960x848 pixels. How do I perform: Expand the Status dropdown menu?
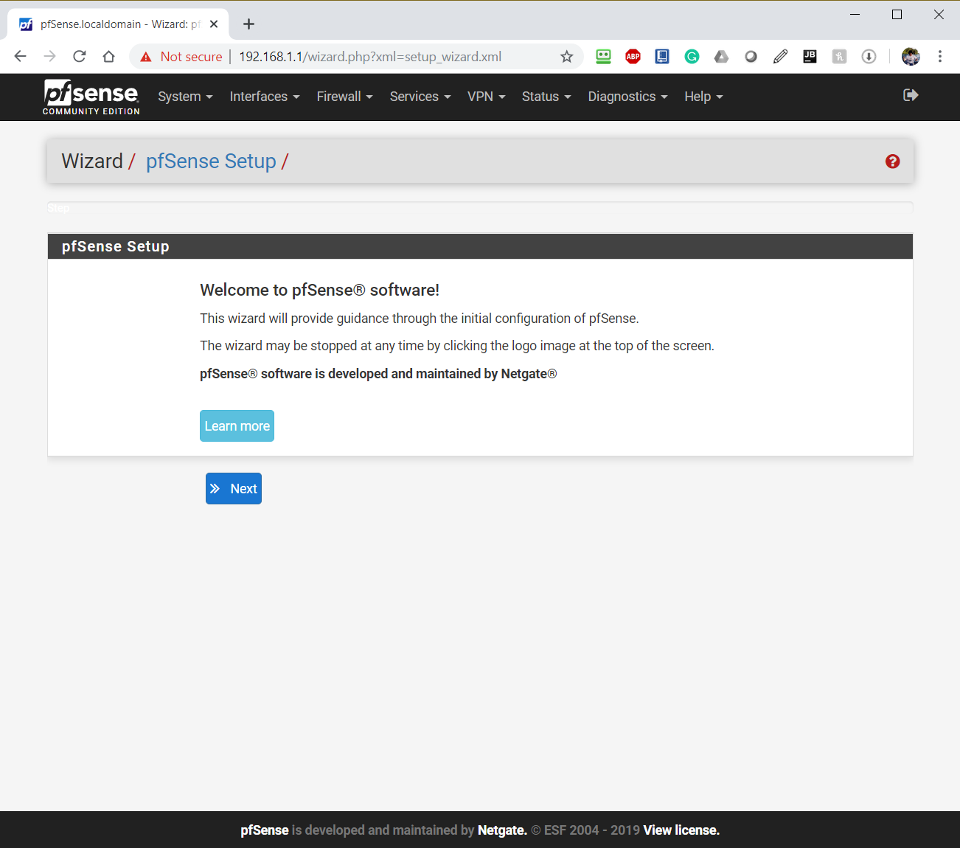point(546,97)
